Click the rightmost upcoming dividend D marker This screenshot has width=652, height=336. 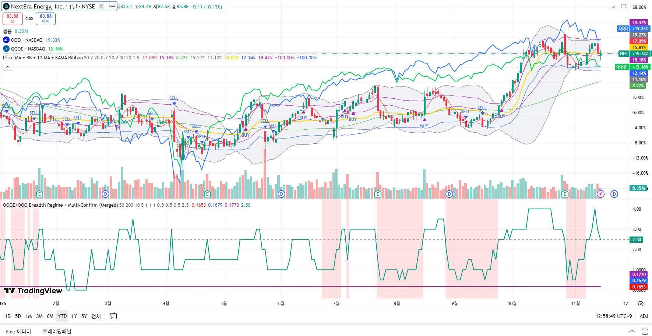(614, 194)
